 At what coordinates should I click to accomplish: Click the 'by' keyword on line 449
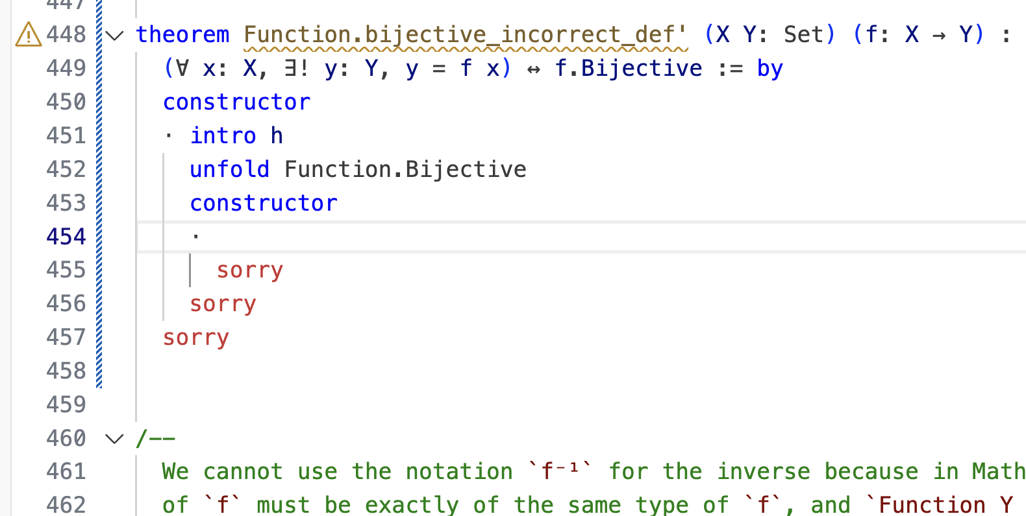coord(769,68)
